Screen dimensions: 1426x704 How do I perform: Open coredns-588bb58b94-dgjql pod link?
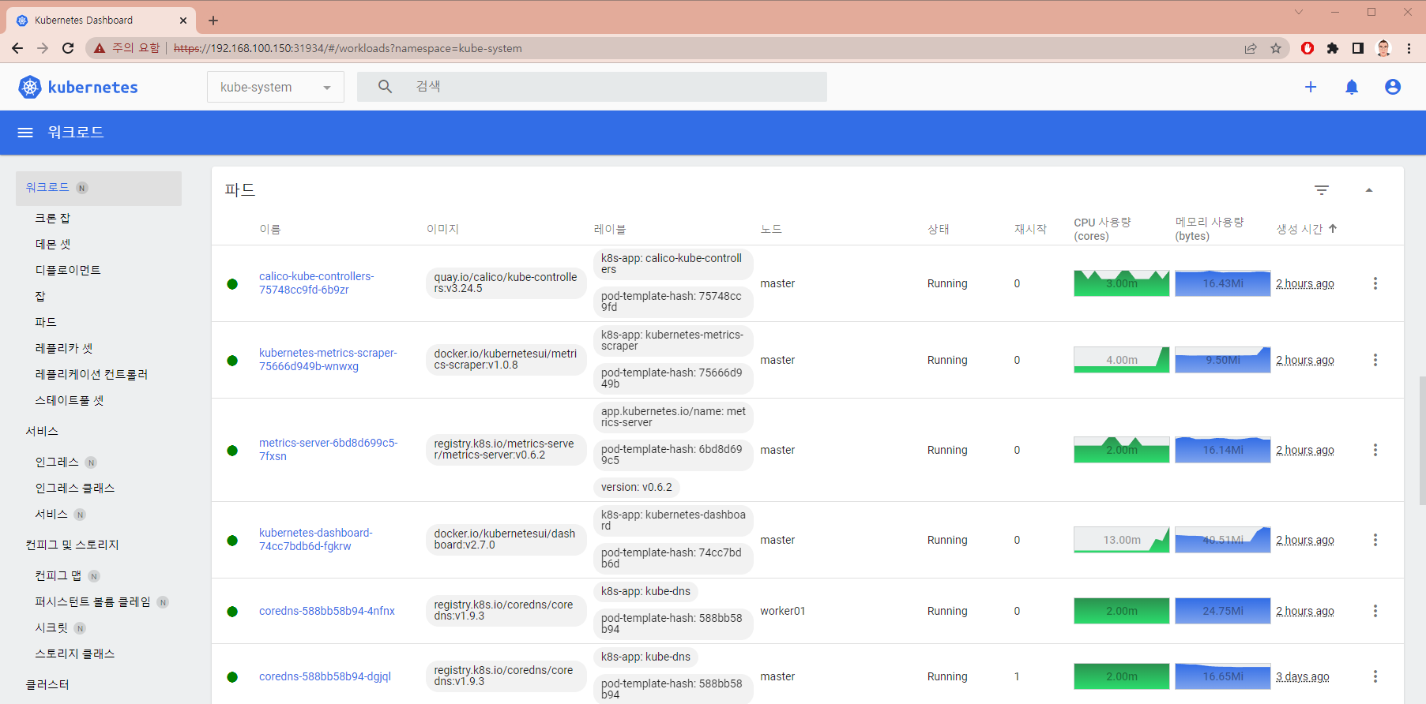[x=325, y=676]
